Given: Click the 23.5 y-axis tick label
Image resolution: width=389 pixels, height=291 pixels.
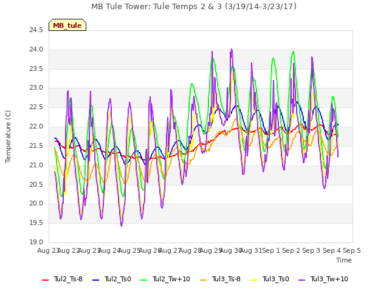Looking at the screenshot, I should click(x=36, y=69).
